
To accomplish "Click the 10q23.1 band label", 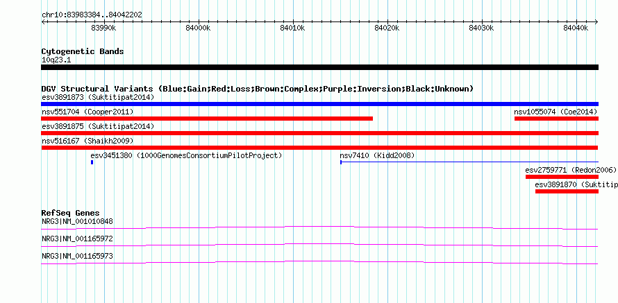I will tap(56, 60).
